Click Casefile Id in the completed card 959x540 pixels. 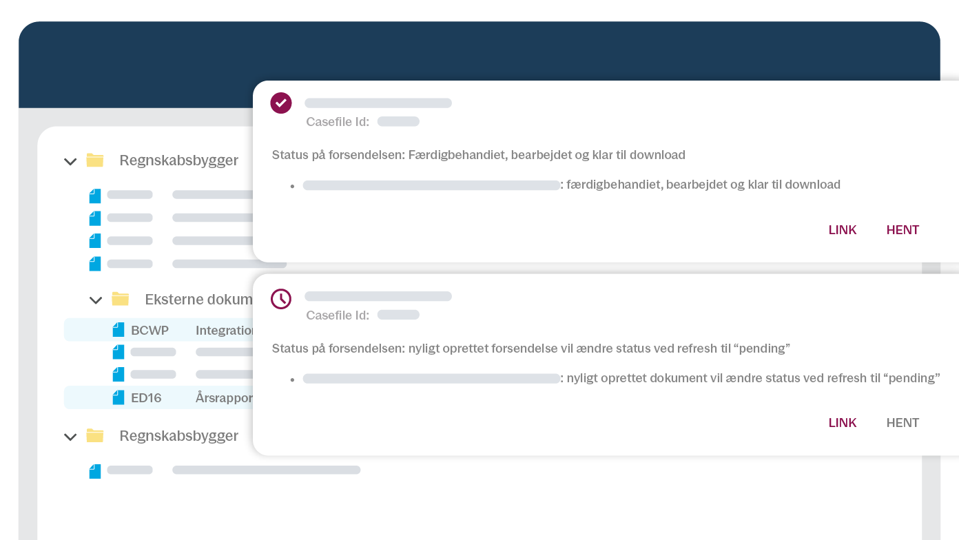[338, 122]
